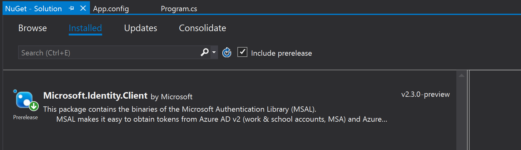Expand the search options dropdown arrow
Image resolution: width=521 pixels, height=150 pixels.
214,52
